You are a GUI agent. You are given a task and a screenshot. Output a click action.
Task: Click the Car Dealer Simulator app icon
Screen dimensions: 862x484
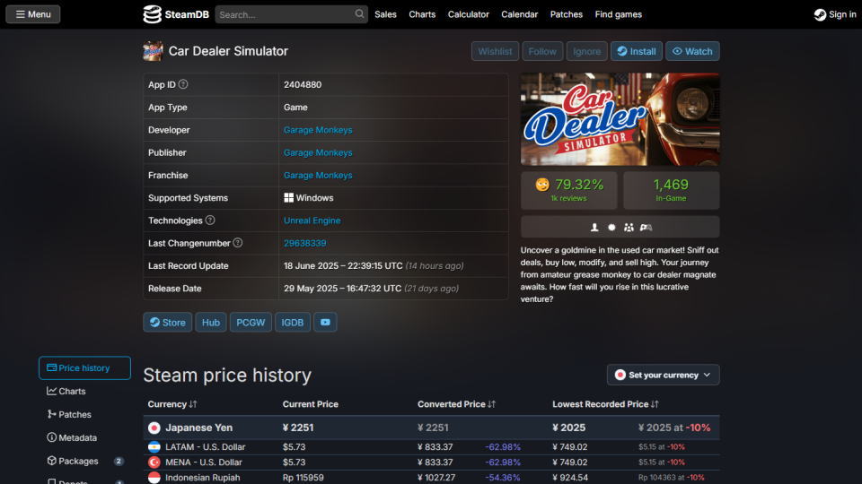153,51
